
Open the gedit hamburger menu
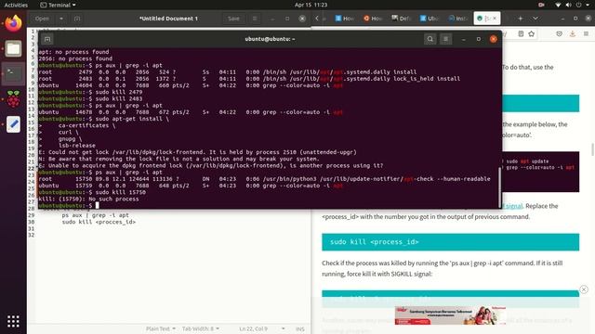click(255, 19)
